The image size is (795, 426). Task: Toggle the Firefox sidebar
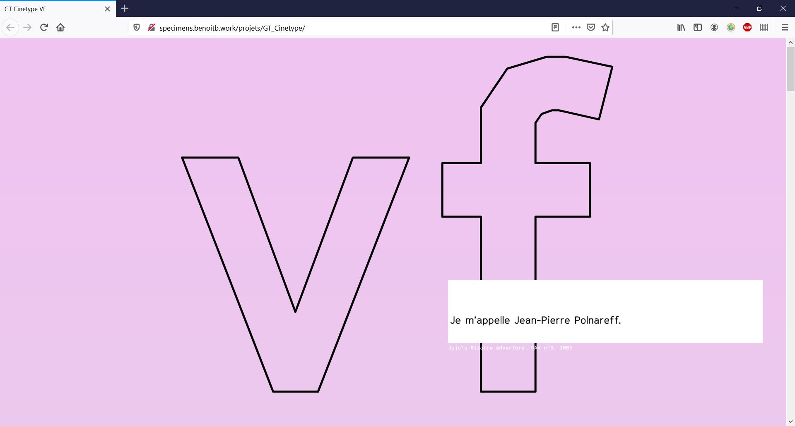[x=698, y=28]
